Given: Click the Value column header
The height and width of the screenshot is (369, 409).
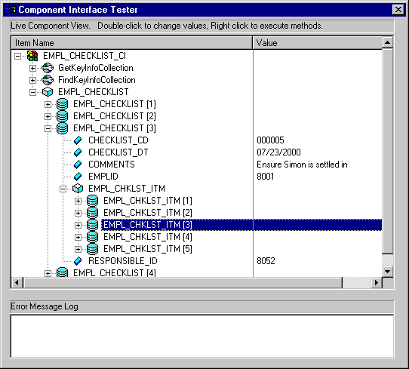Looking at the screenshot, I should [317, 43].
